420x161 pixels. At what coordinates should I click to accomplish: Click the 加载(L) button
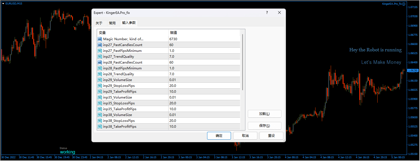point(264,114)
